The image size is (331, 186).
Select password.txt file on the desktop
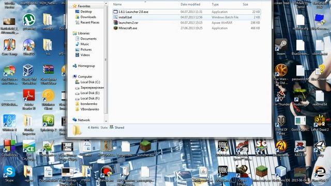pos(300,72)
